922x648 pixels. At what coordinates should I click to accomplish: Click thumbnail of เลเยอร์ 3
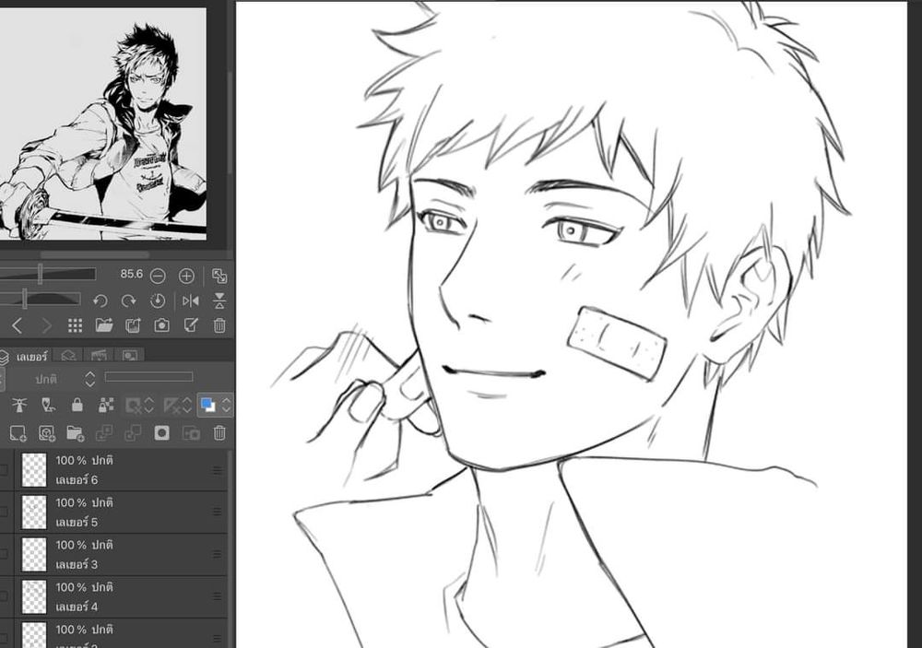[33, 555]
